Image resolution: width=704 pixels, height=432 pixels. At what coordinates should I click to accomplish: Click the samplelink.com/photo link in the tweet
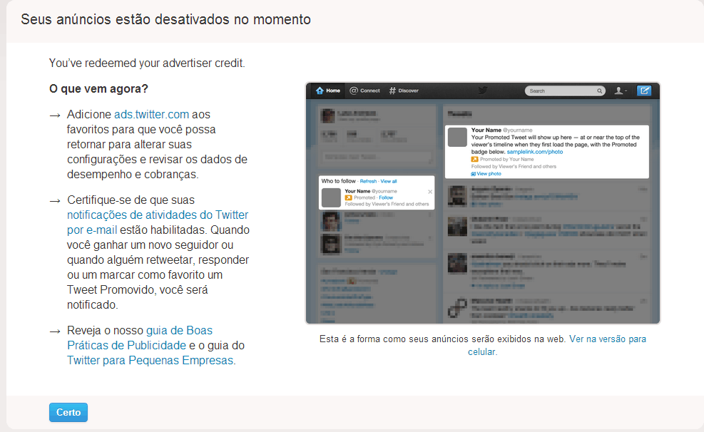[x=535, y=152]
